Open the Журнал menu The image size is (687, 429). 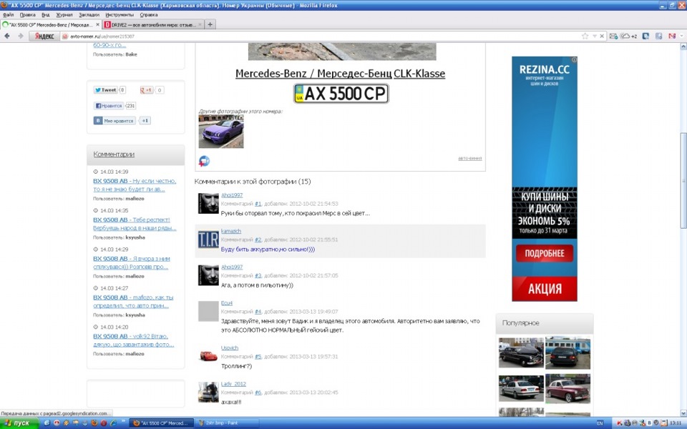click(64, 15)
